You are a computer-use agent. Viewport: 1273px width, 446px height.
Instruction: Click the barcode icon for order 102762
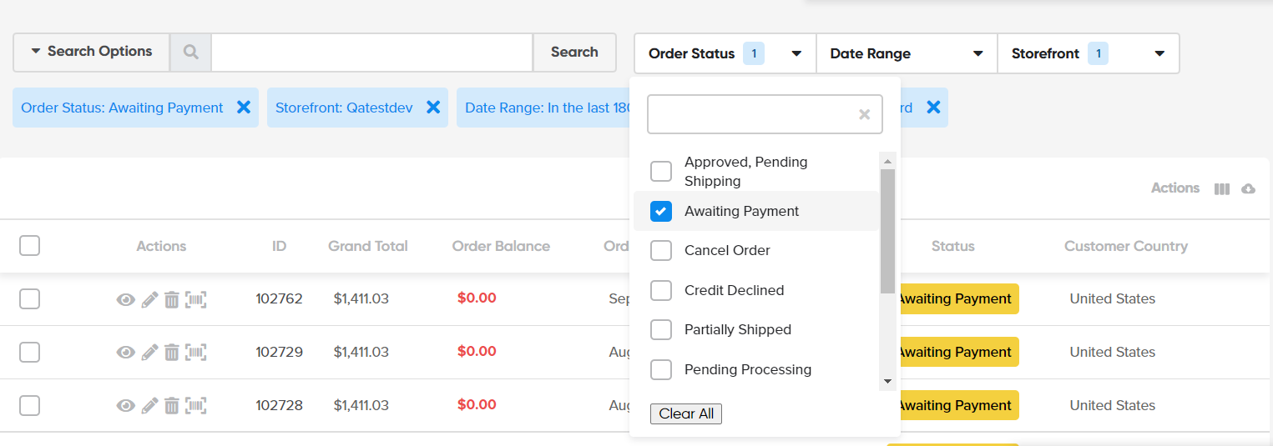196,300
